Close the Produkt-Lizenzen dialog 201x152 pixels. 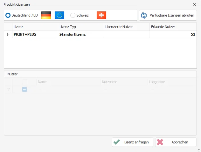click(194, 4)
